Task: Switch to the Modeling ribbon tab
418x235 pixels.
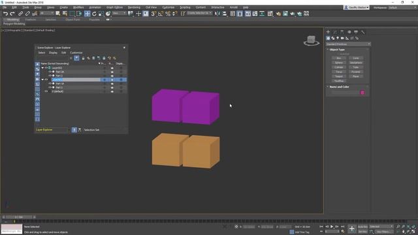Action: [12, 20]
